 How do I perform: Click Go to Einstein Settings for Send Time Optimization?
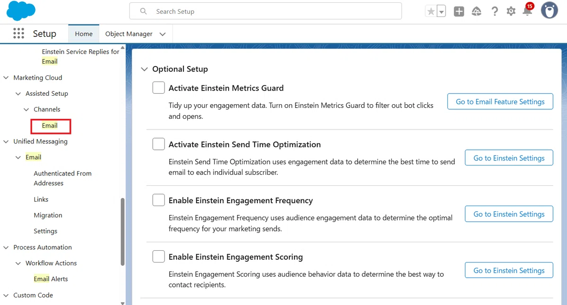click(509, 158)
